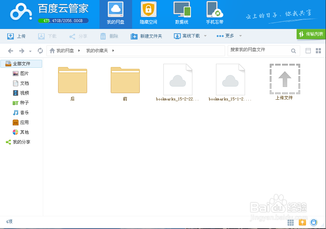Screen dimensions: 326x229
Task: Select 视频 category in the sidebar
Action: tap(21, 93)
